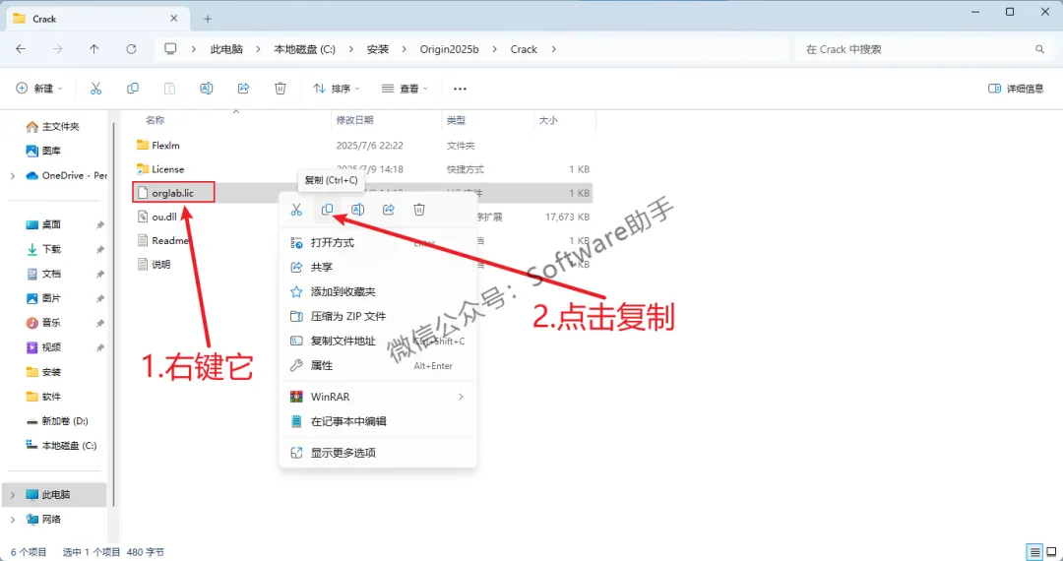Screen dimensions: 1063x561
Task: Open 音乐 in the sidebar
Action: [x=53, y=323]
